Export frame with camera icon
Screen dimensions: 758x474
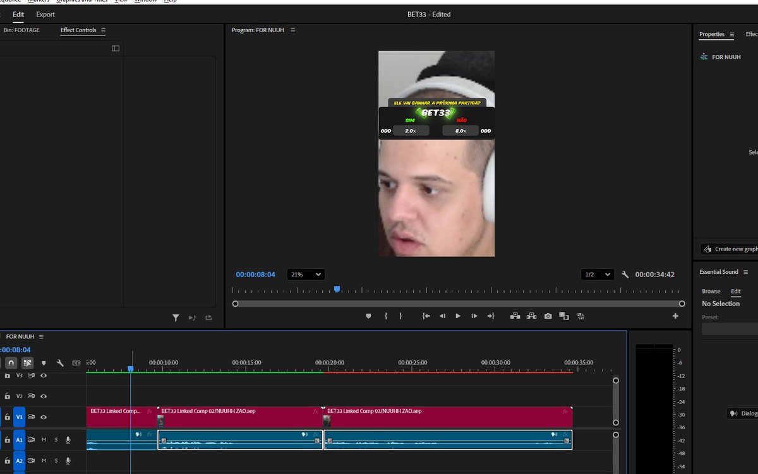[x=548, y=316]
